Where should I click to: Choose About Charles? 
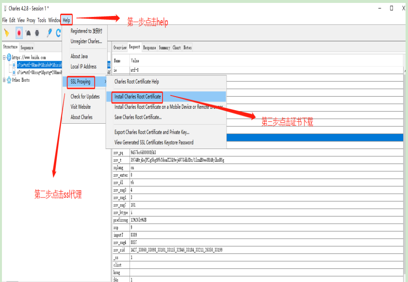(82, 117)
